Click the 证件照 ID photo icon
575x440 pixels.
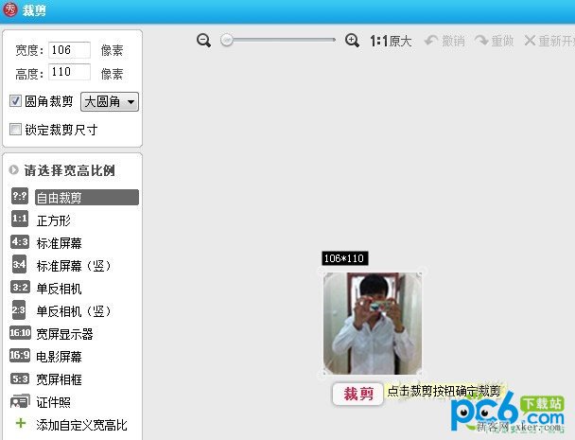(20, 401)
